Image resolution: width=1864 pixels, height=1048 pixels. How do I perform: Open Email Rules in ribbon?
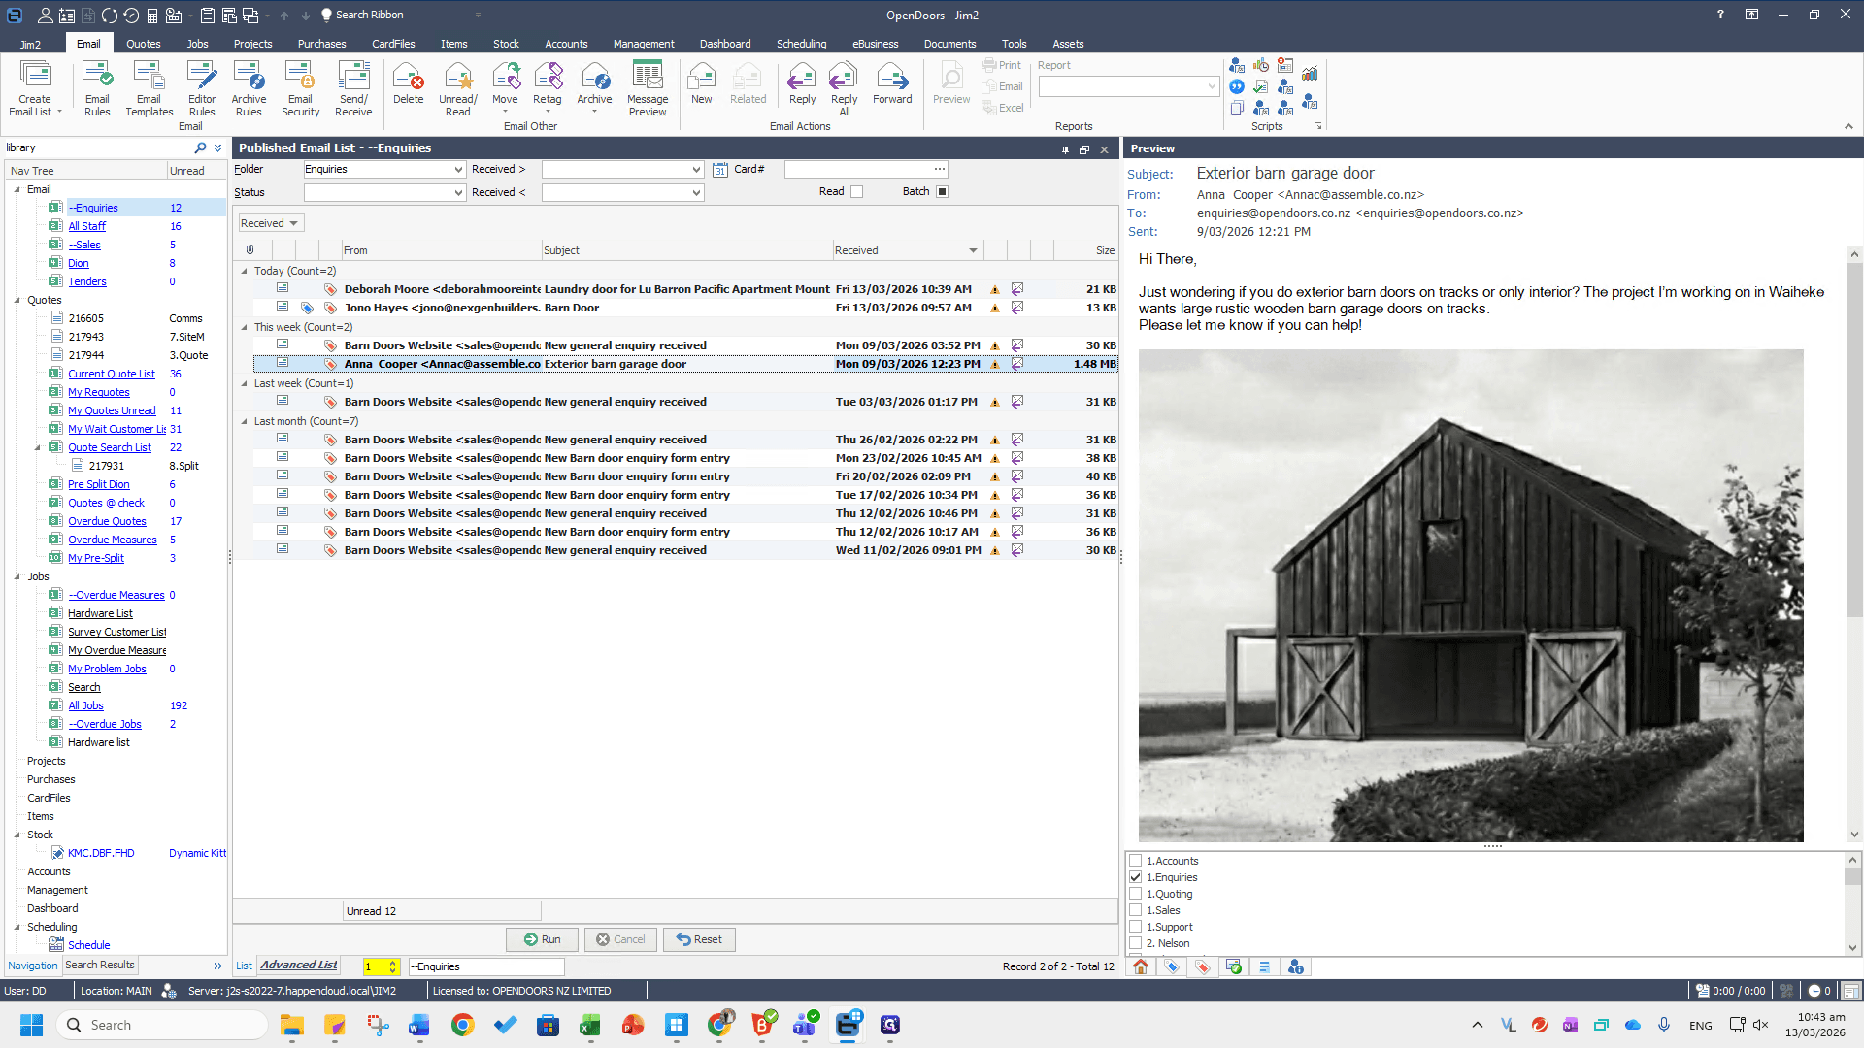tap(97, 88)
